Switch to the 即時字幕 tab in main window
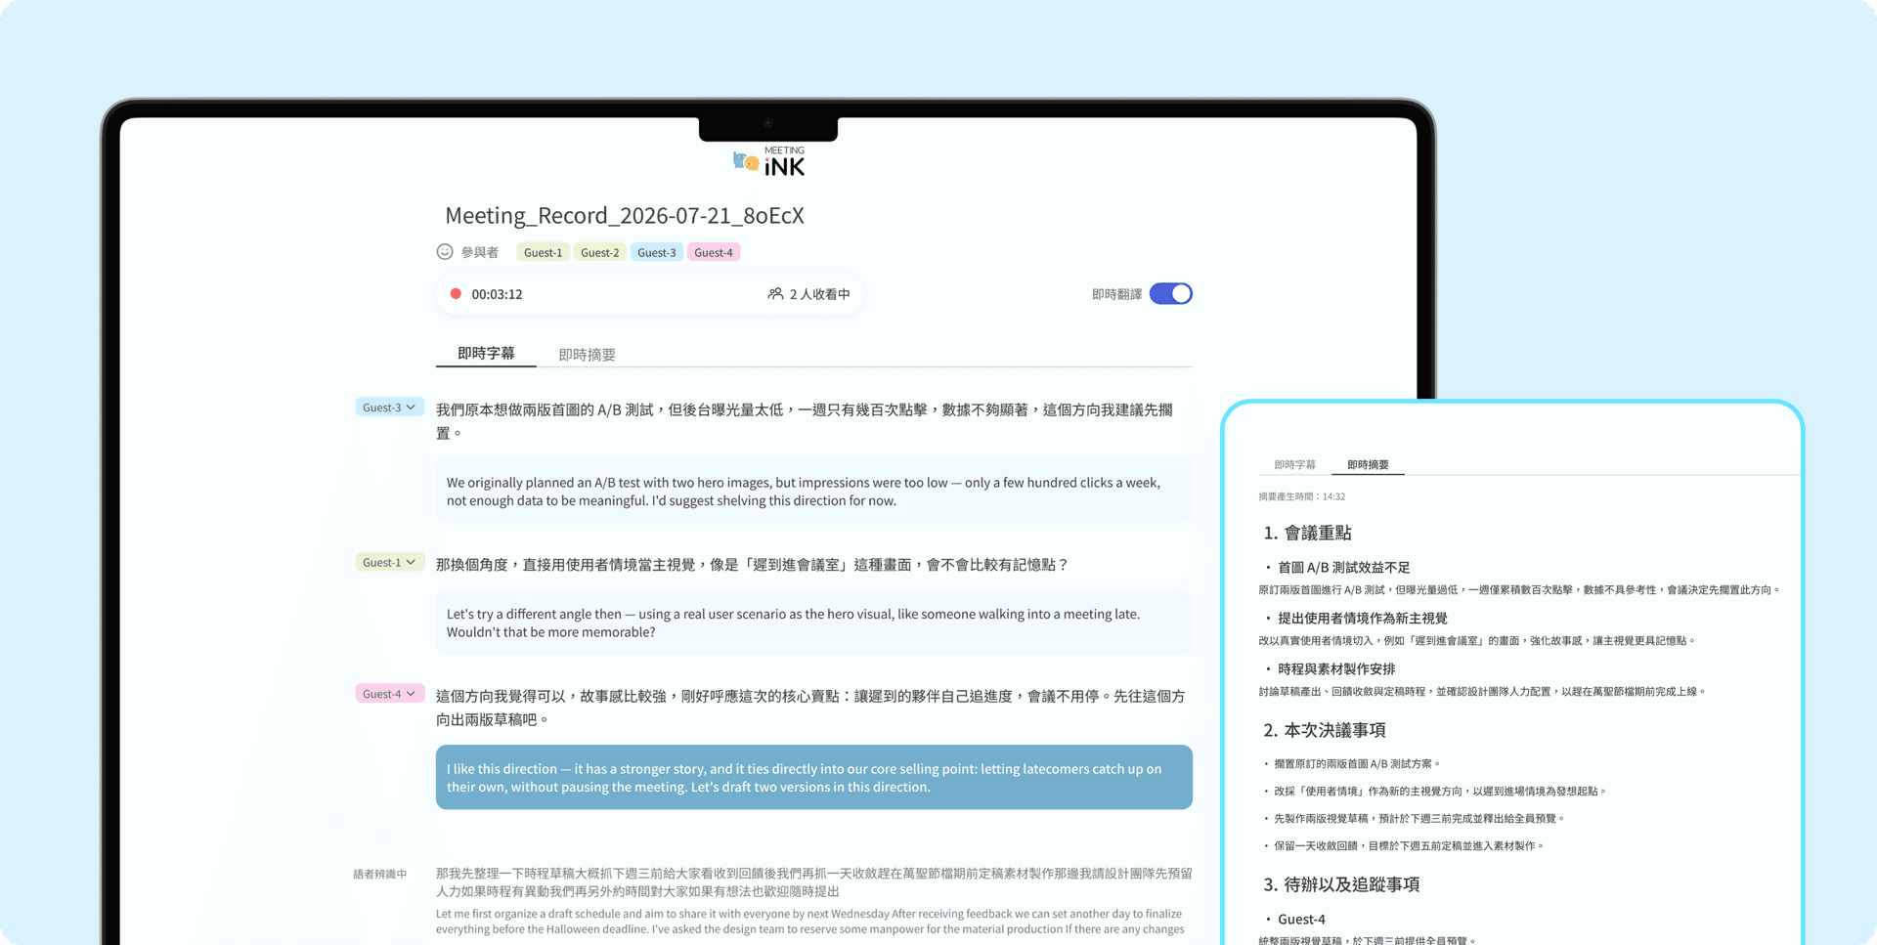Screen dimensions: 1877x945 pyautogui.click(x=486, y=353)
